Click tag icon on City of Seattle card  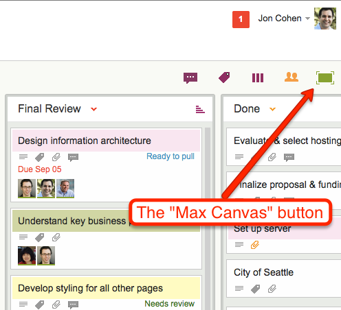255,289
